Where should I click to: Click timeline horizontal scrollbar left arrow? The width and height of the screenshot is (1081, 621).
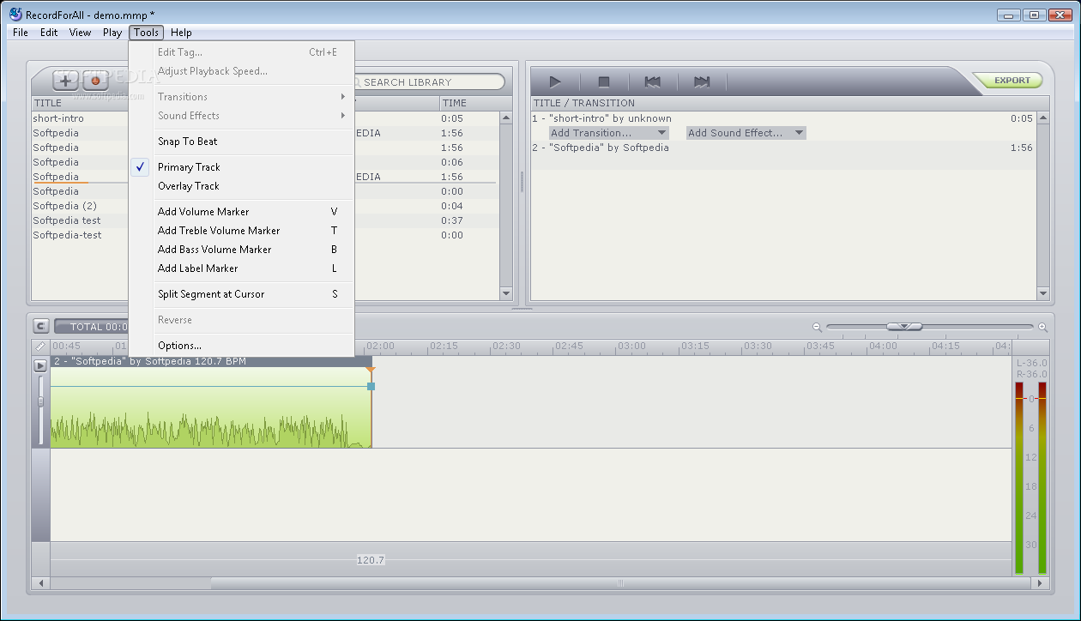pyautogui.click(x=41, y=583)
